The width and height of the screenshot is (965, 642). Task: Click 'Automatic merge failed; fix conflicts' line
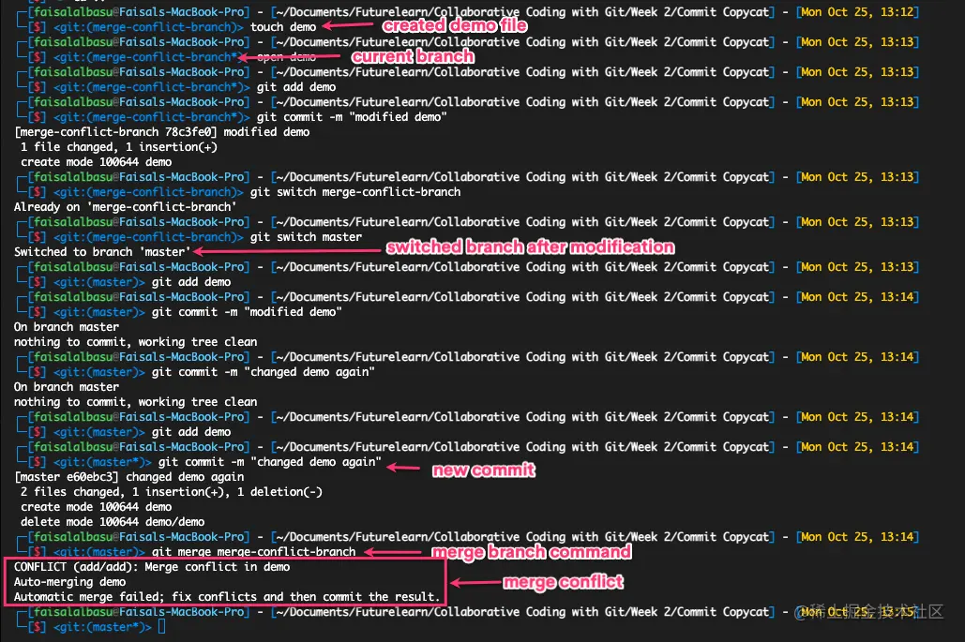pos(227,596)
